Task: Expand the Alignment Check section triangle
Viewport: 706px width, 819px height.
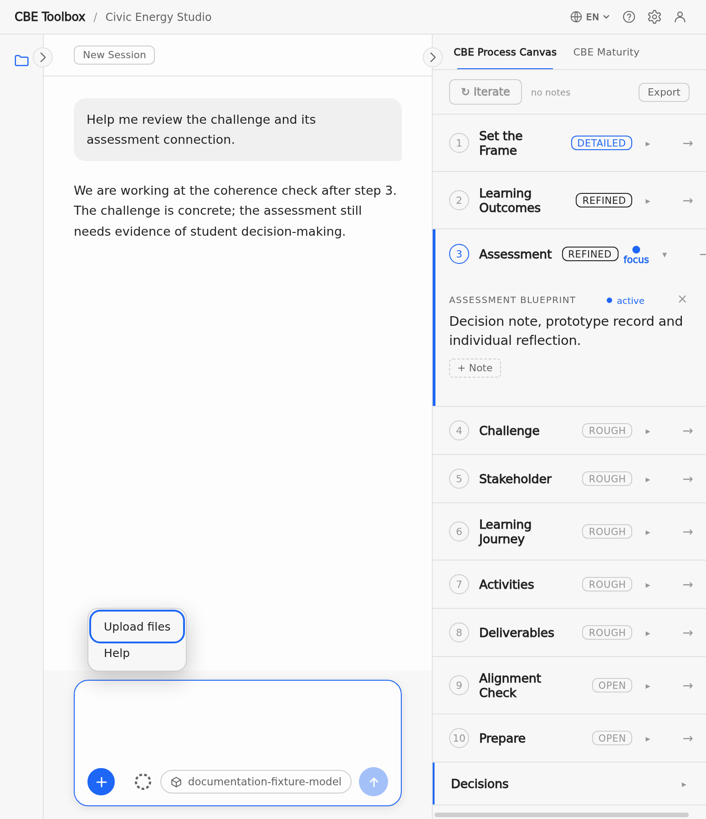Action: coord(648,686)
